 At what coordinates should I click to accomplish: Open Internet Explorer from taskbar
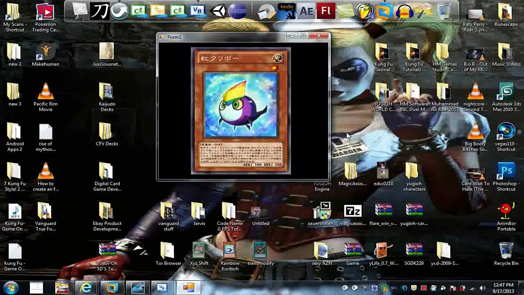point(86,288)
